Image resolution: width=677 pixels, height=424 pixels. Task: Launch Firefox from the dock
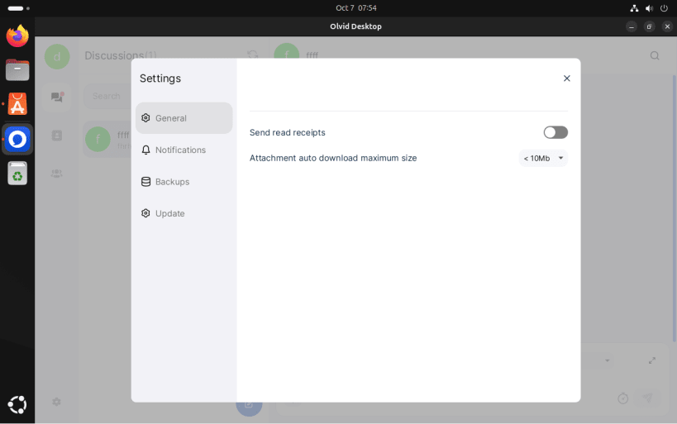17,36
